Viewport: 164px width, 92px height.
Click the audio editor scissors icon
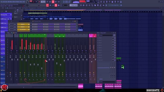click(104, 2)
